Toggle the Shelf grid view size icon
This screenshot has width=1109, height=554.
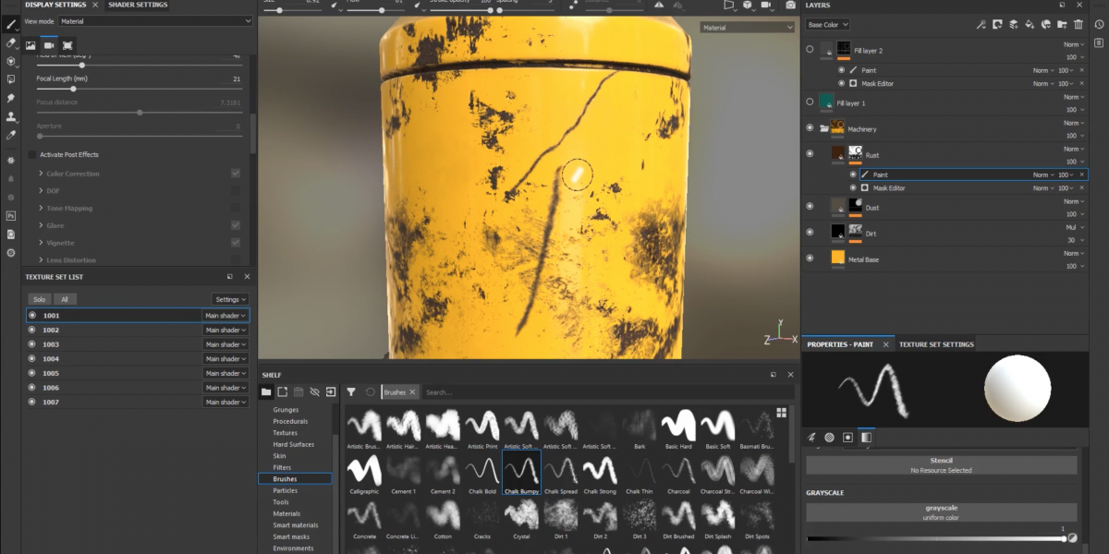tap(782, 413)
